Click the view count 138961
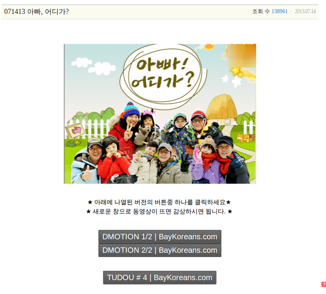Viewport: 326px width, 294px height. coord(280,11)
